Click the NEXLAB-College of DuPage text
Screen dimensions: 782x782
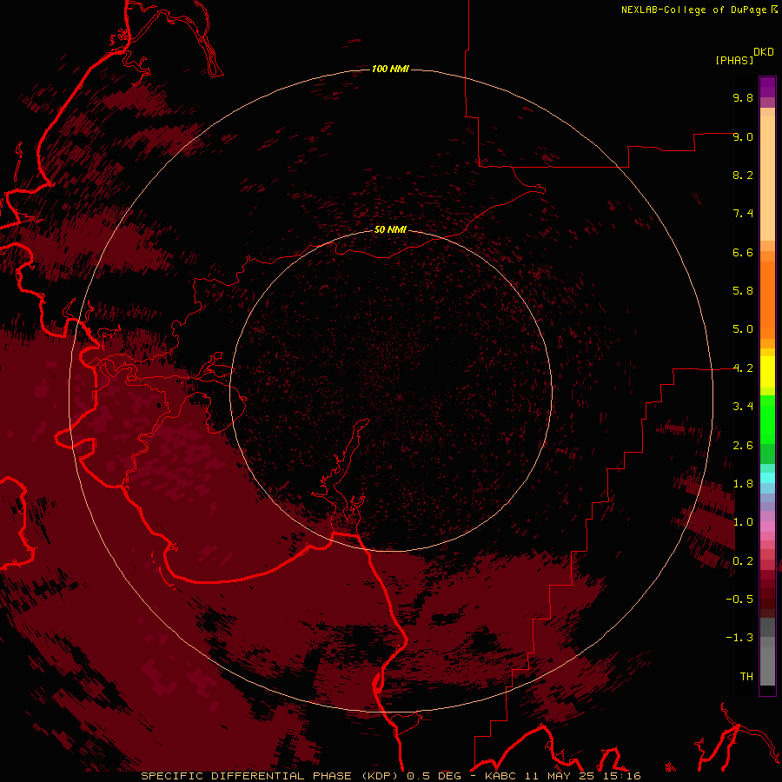click(x=693, y=10)
